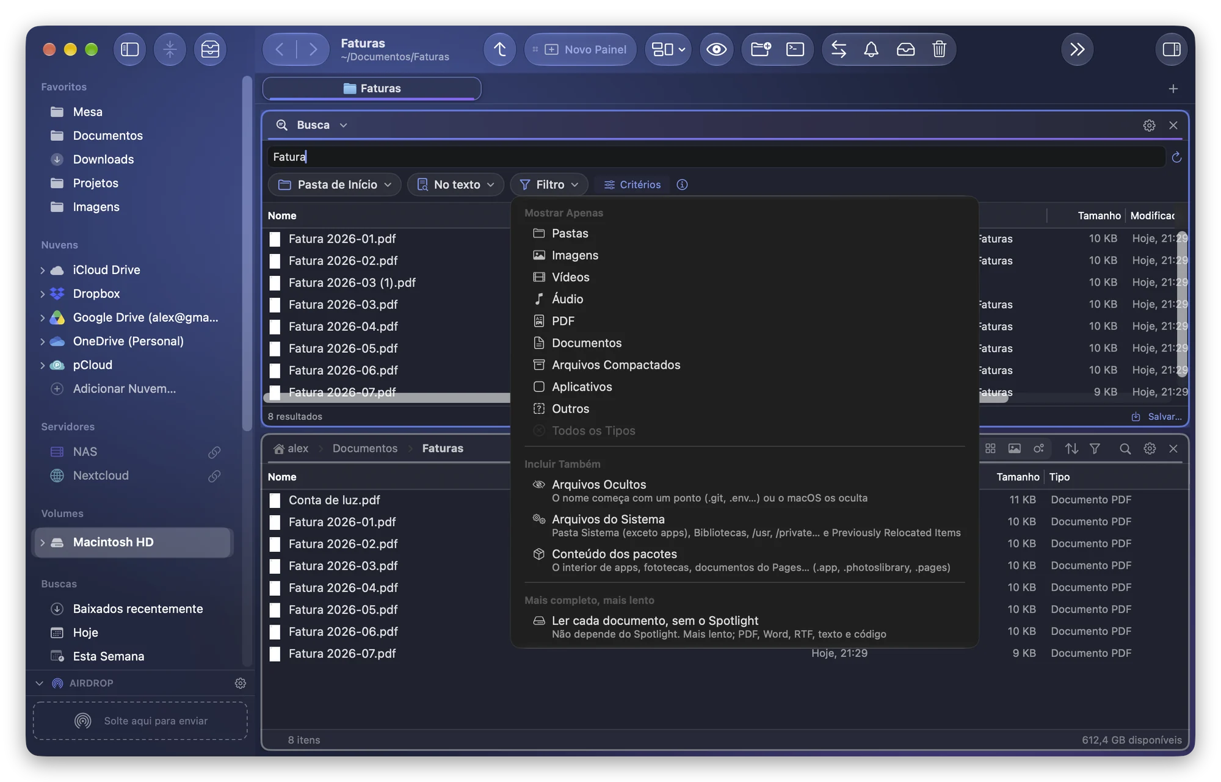
Task: Open Critérios search criteria
Action: 632,184
